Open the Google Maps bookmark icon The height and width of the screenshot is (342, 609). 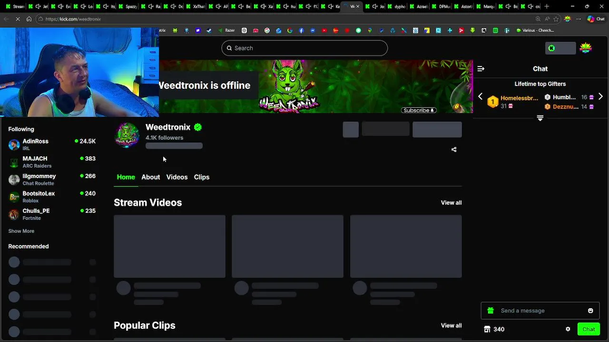[x=370, y=30]
